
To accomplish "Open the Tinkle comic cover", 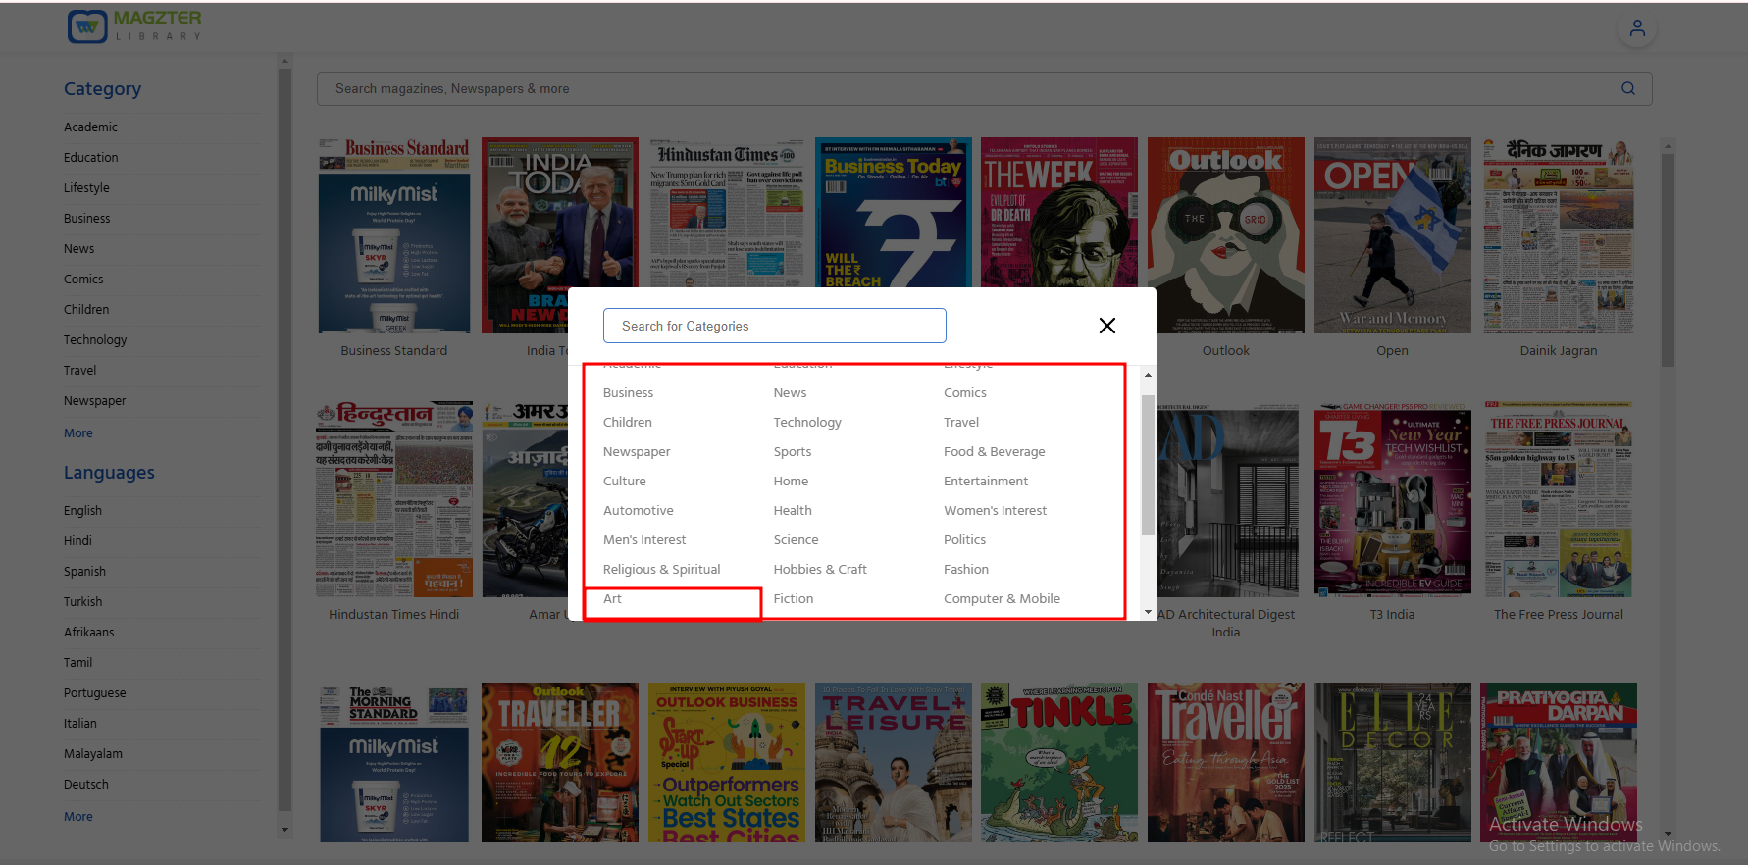I will (1058, 762).
